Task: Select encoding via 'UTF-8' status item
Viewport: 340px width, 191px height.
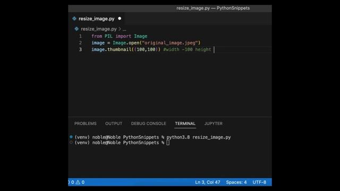Action: coord(259,182)
